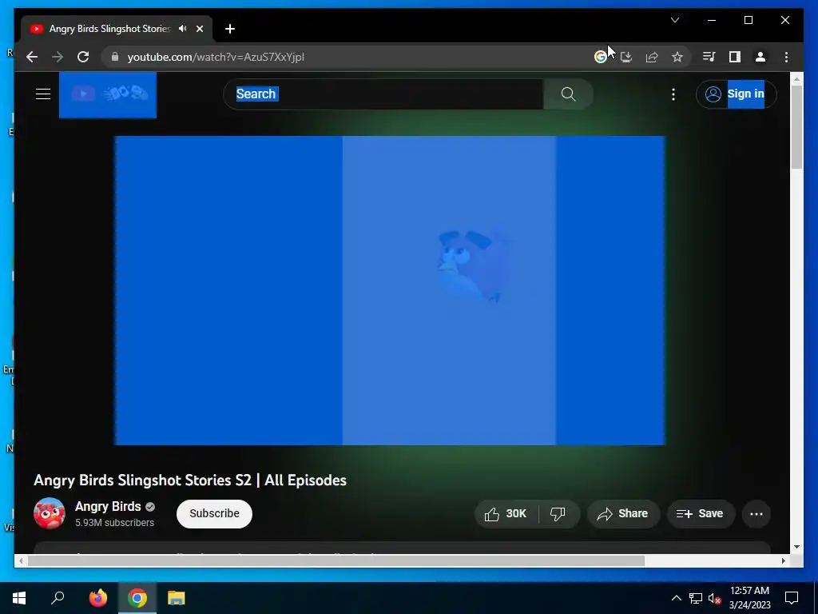Screen dimensions: 818x614
Task: Like the video (30K)
Action: [x=506, y=514]
